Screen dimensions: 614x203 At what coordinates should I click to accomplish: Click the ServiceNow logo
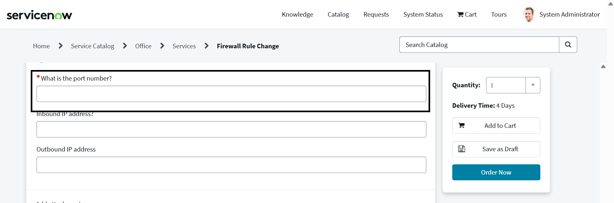pyautogui.click(x=39, y=15)
